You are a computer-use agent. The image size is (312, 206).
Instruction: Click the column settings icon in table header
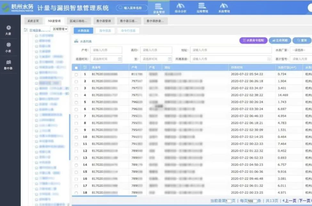(x=85, y=67)
